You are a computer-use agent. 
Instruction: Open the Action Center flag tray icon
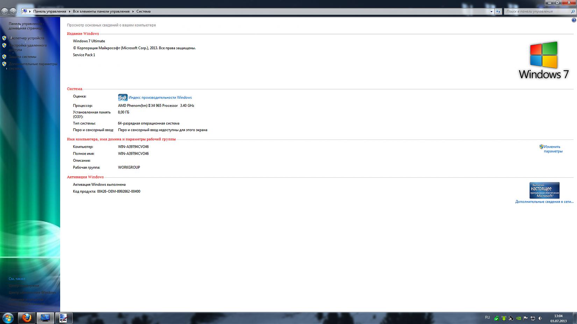point(526,318)
